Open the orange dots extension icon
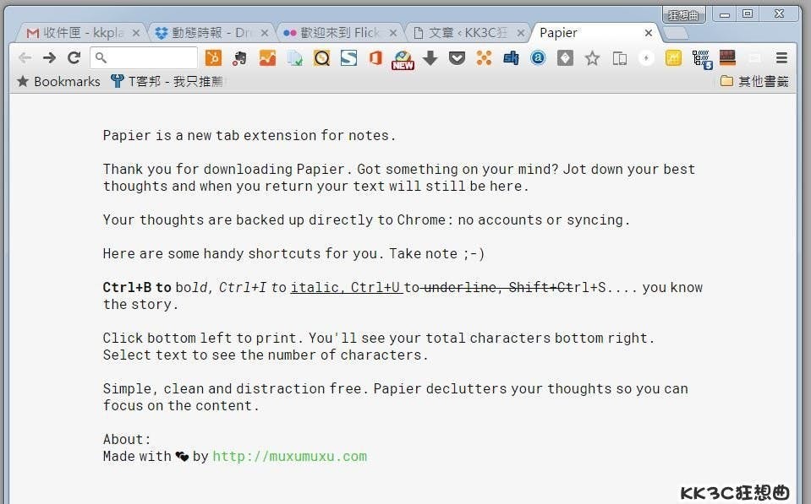The width and height of the screenshot is (811, 504). pos(484,58)
